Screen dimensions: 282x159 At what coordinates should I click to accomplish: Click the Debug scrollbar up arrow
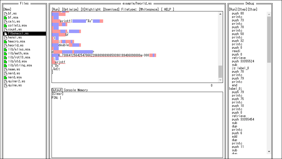pos(269,14)
